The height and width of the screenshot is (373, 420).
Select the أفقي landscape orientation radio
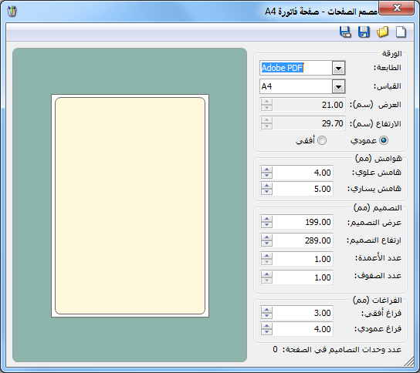tap(322, 140)
